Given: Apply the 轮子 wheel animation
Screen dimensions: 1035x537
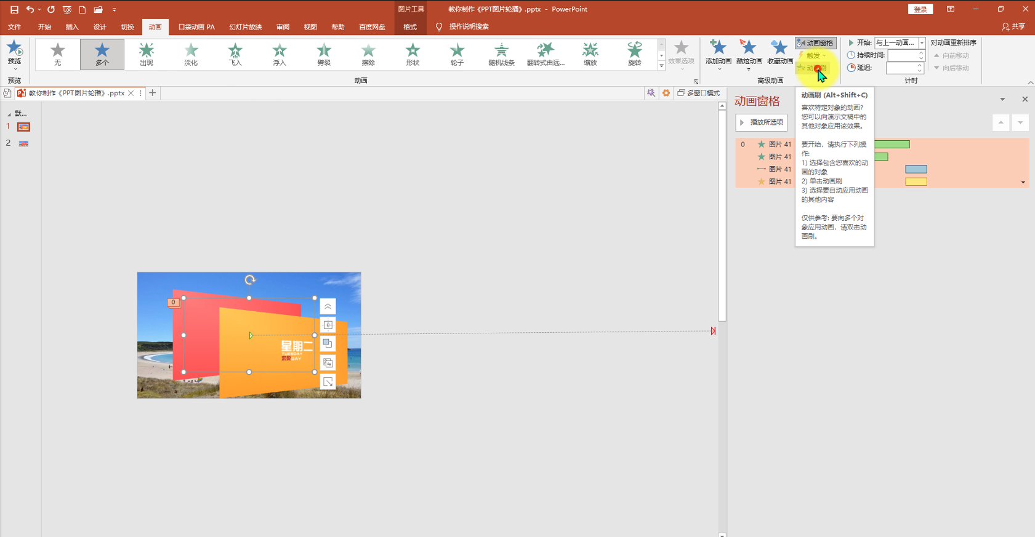Looking at the screenshot, I should (x=457, y=54).
